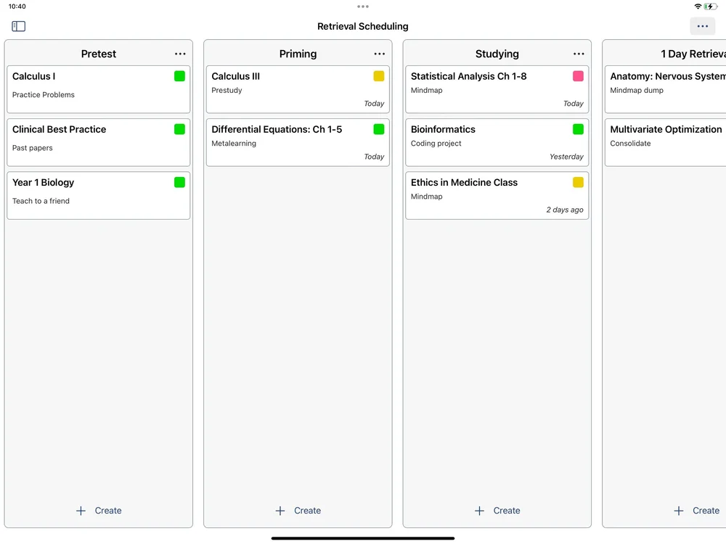Open the Bioinformatics card title
The width and height of the screenshot is (726, 544).
coord(443,130)
